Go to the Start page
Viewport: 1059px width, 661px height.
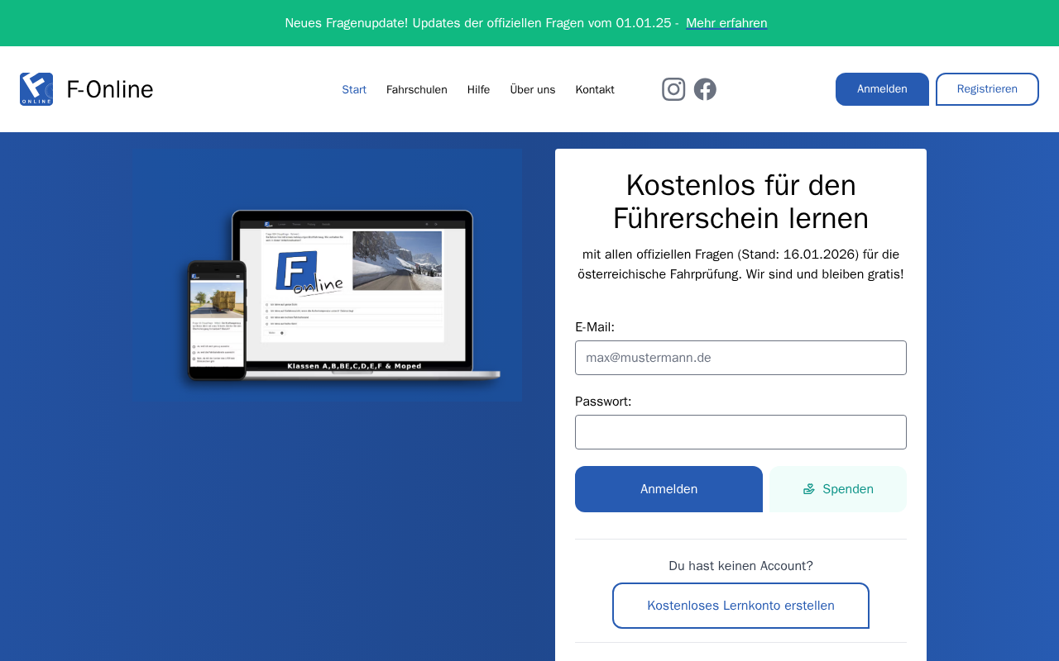point(354,89)
